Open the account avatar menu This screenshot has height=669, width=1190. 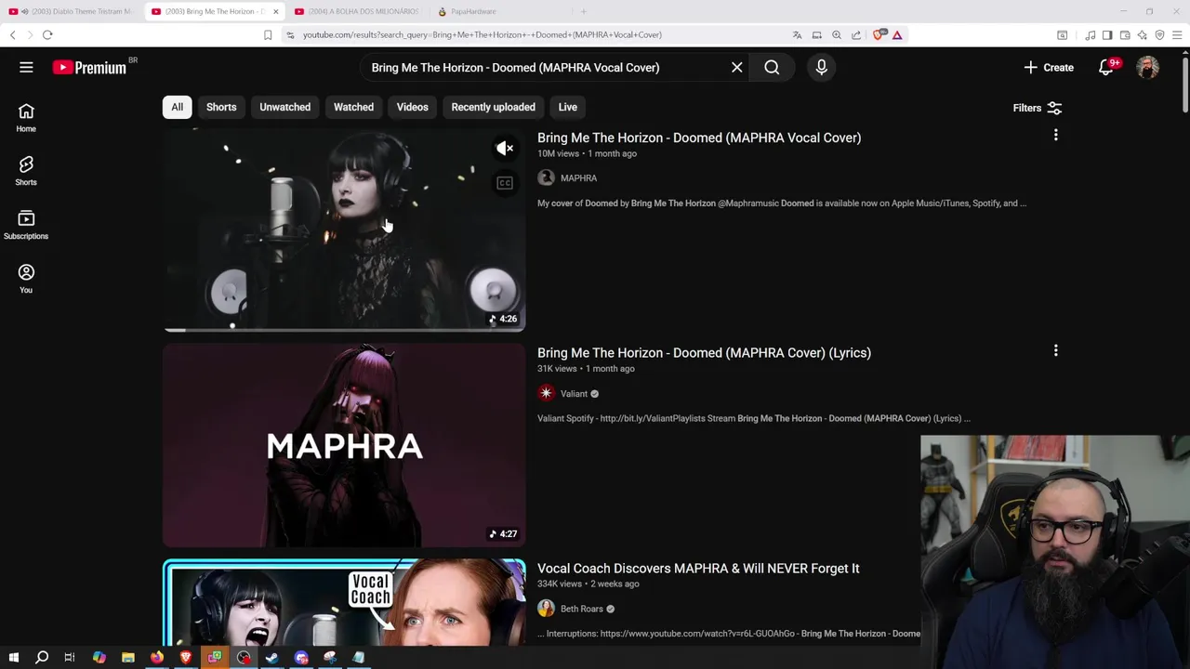1148,67
